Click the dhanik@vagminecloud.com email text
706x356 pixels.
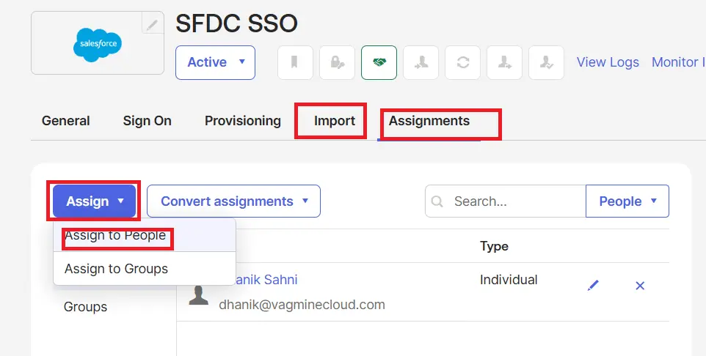click(302, 305)
